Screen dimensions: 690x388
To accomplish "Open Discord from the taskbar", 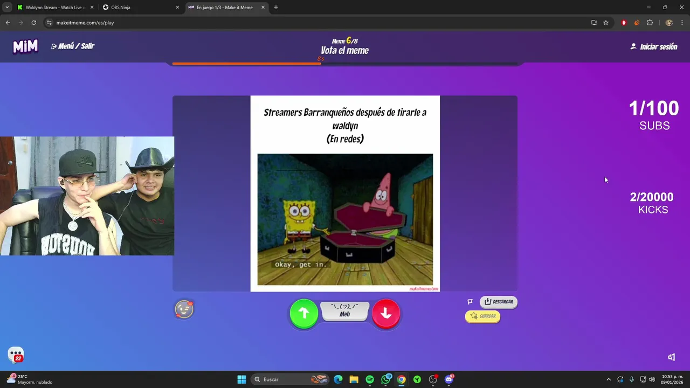I will coord(449,379).
